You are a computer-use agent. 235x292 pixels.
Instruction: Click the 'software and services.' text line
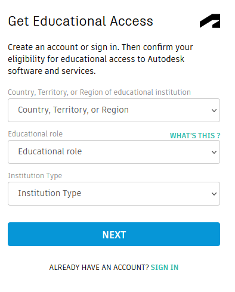click(x=52, y=71)
